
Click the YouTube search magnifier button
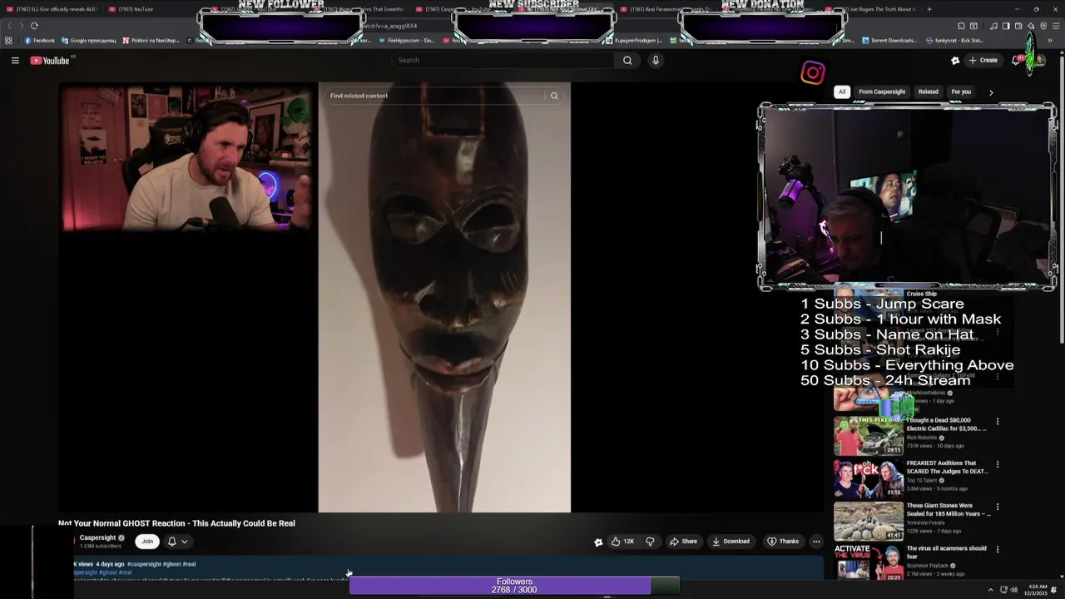(627, 60)
